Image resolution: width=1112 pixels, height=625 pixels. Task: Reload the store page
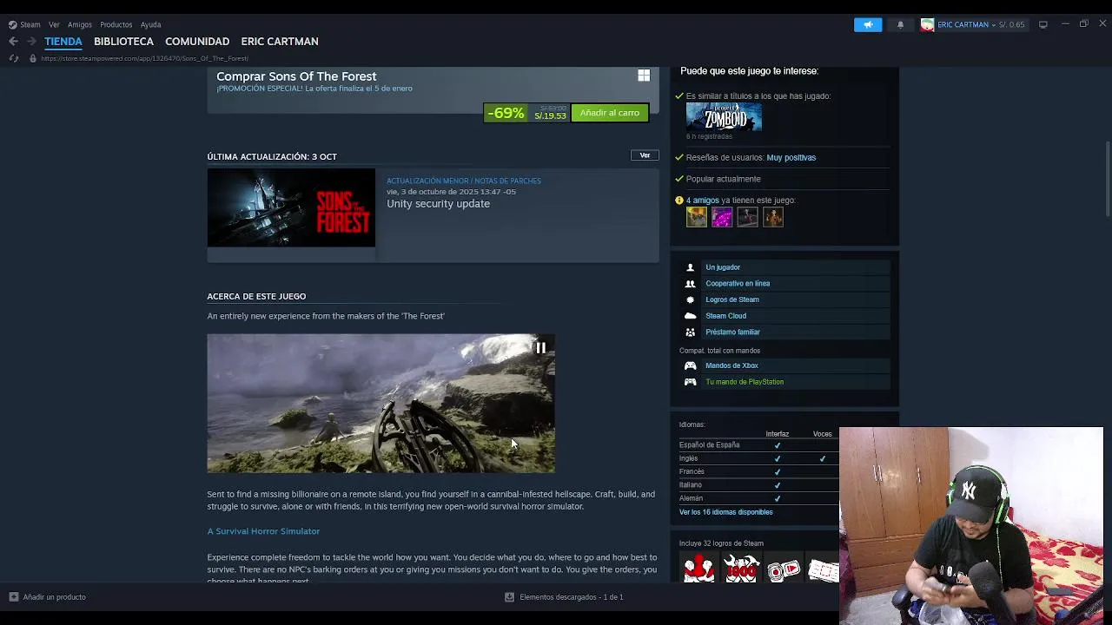tap(13, 58)
